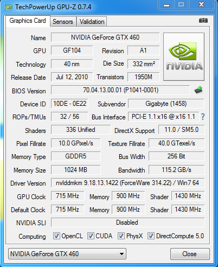Click the Subvendor field Gigabyte (1458)

(x=166, y=104)
